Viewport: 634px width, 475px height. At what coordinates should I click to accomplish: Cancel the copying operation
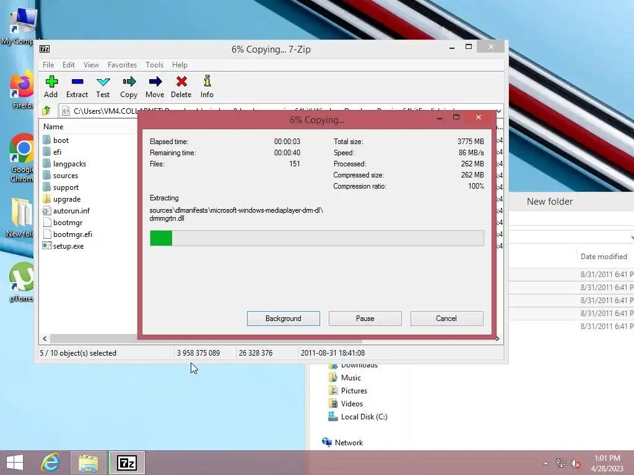click(x=446, y=319)
